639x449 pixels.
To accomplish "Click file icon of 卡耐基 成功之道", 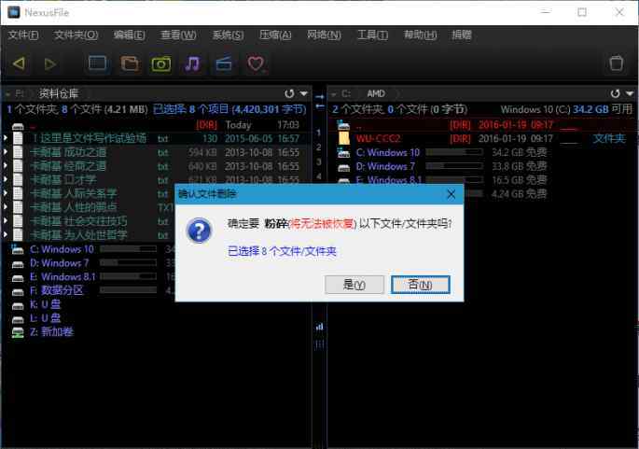I will 18,152.
